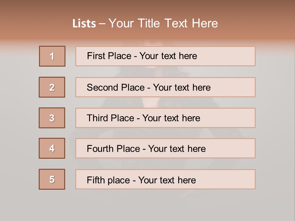Screen dimensions: 295x221
Task: Select the number 4 square
Action: click(x=52, y=148)
